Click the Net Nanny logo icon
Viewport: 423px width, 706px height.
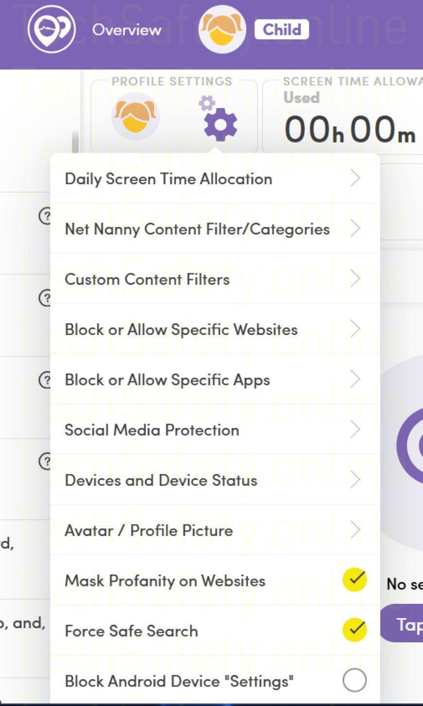[51, 29]
